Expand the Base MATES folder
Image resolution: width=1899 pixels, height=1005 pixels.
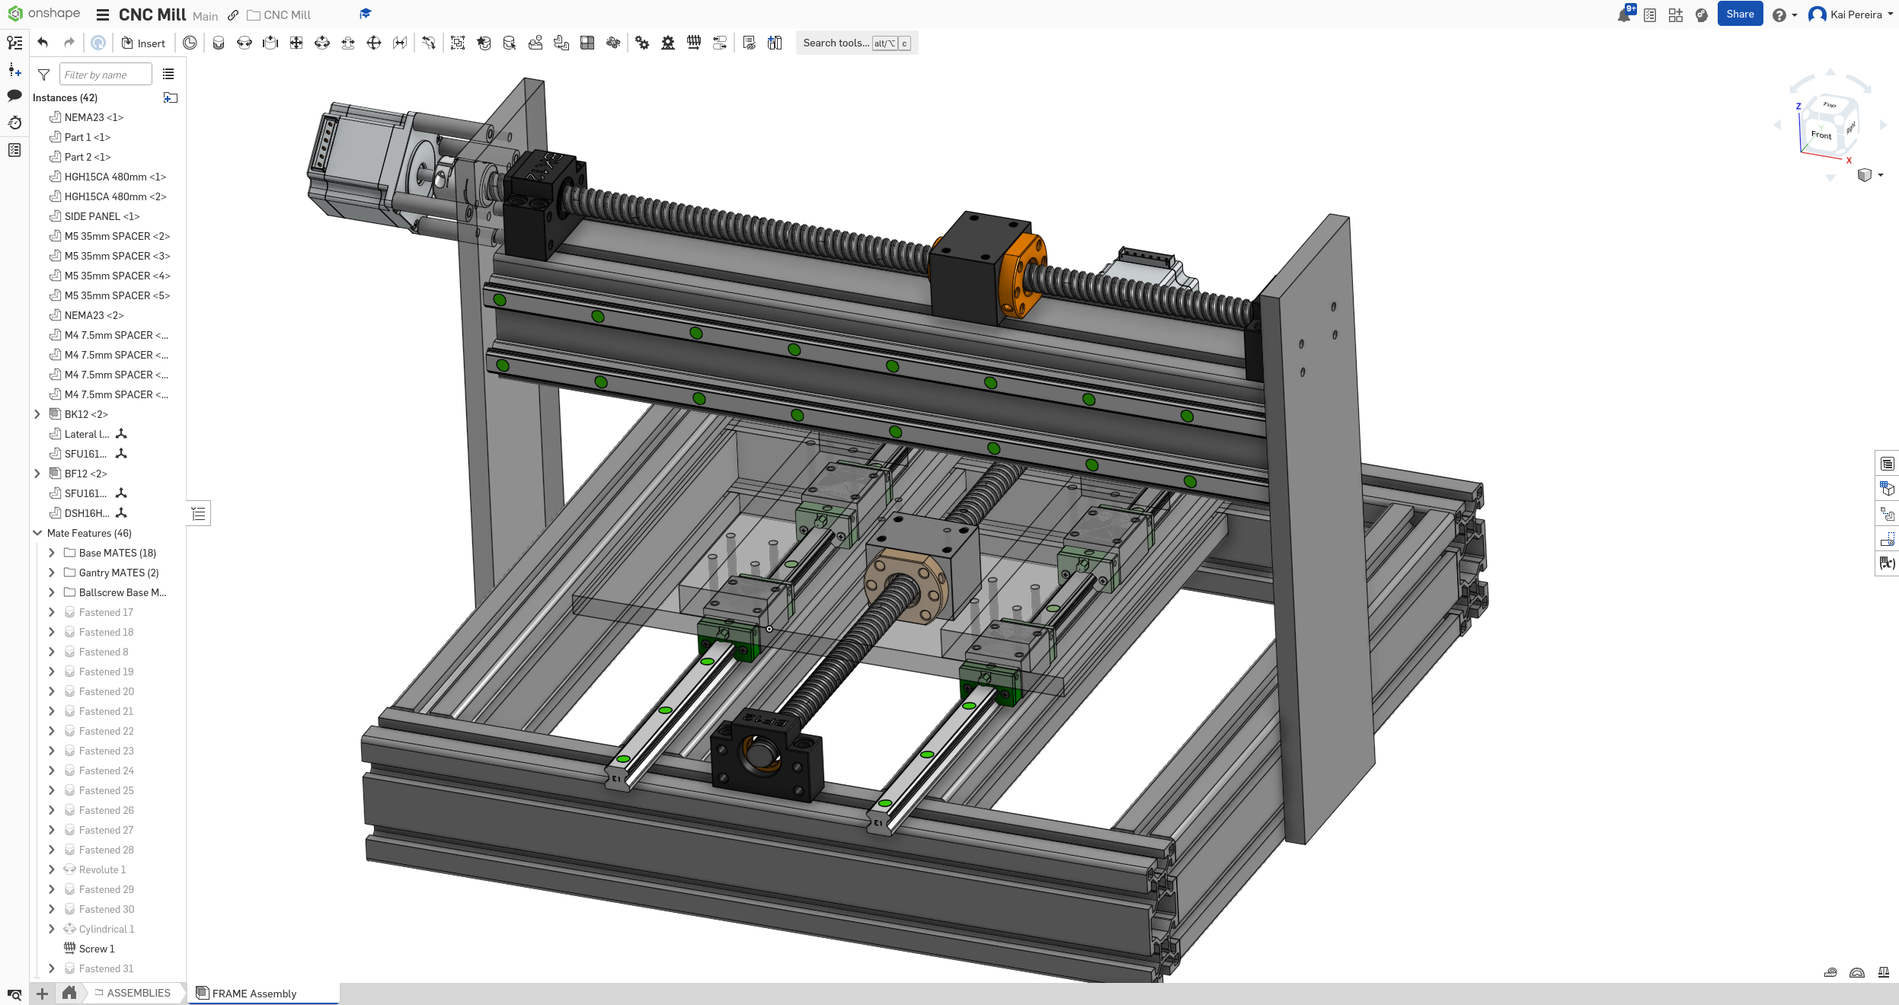52,553
